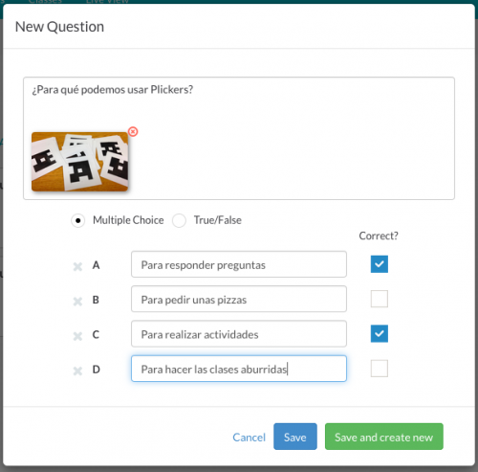Image resolution: width=478 pixels, height=472 pixels.
Task: Uncheck correct for answer C
Action: tap(380, 333)
